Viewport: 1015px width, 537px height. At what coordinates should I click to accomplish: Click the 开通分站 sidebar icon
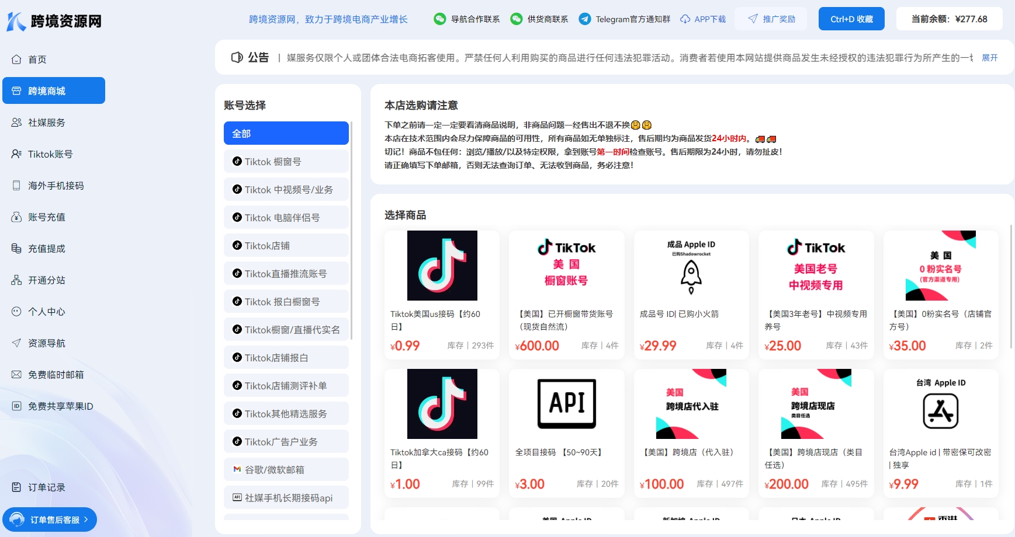click(x=16, y=280)
